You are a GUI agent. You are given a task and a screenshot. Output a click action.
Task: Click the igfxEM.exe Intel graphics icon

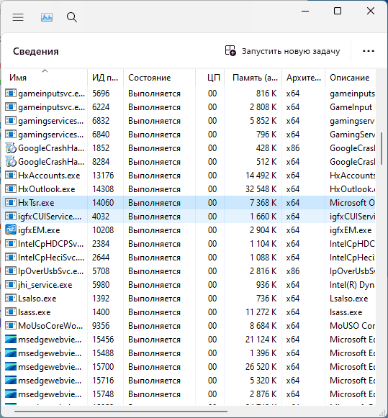11,230
